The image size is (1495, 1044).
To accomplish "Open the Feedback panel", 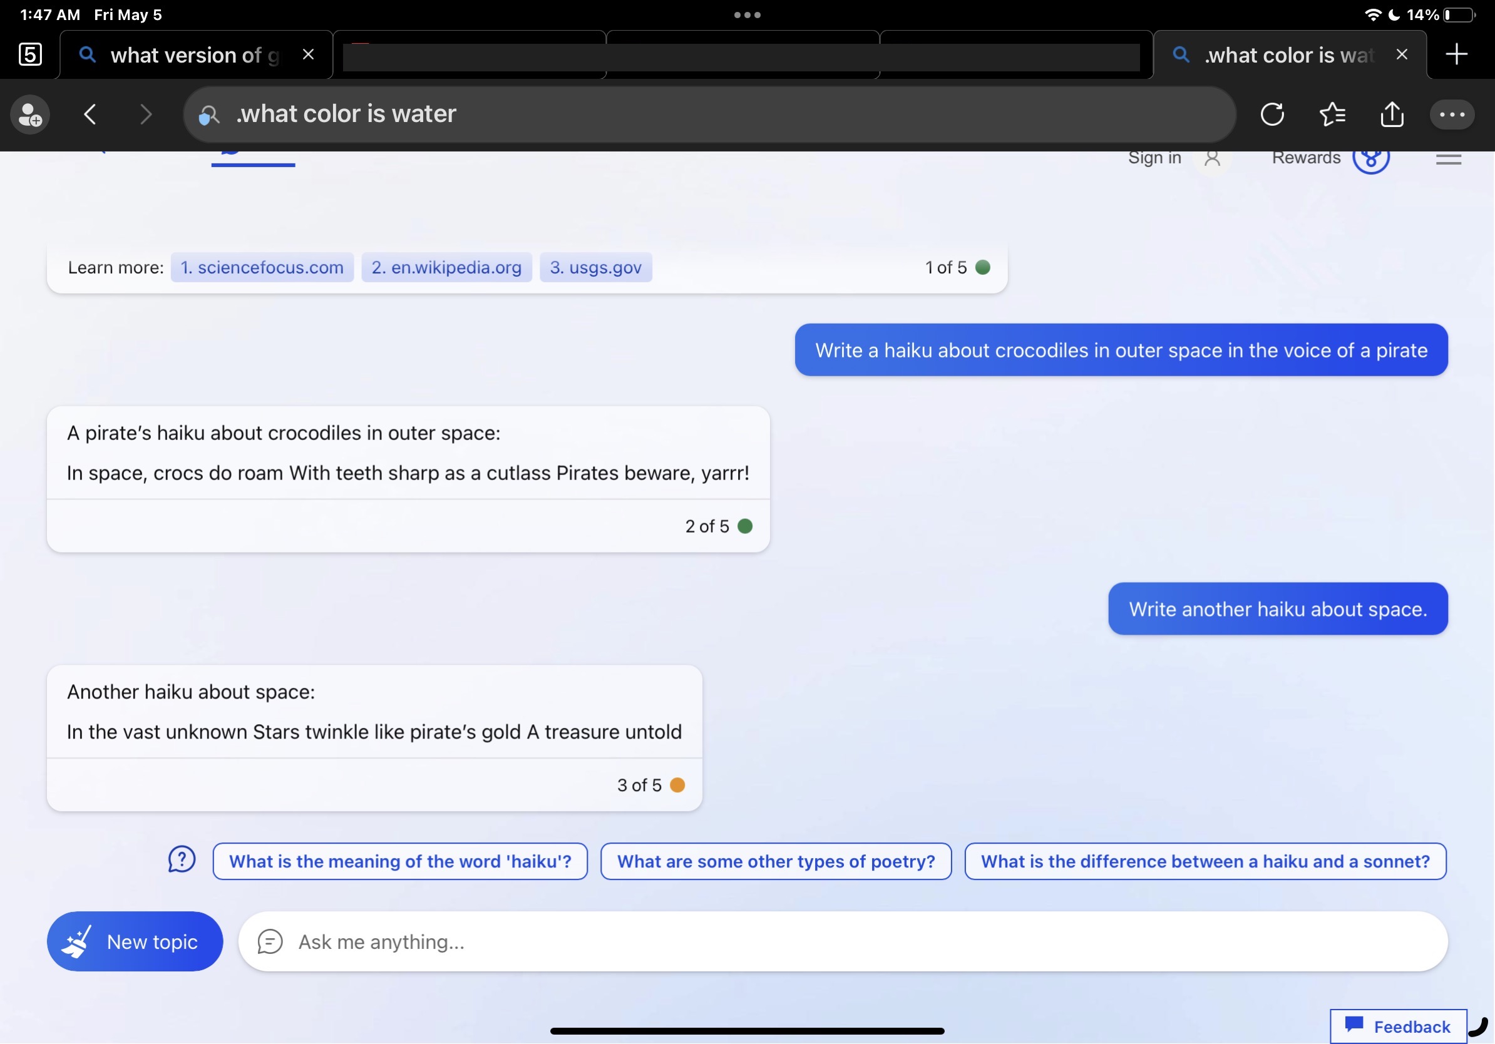I will click(1398, 1026).
